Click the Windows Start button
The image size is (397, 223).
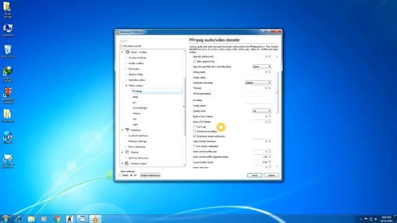5,219
